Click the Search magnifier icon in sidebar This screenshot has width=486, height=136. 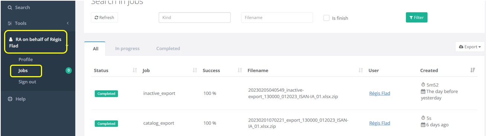click(x=10, y=8)
